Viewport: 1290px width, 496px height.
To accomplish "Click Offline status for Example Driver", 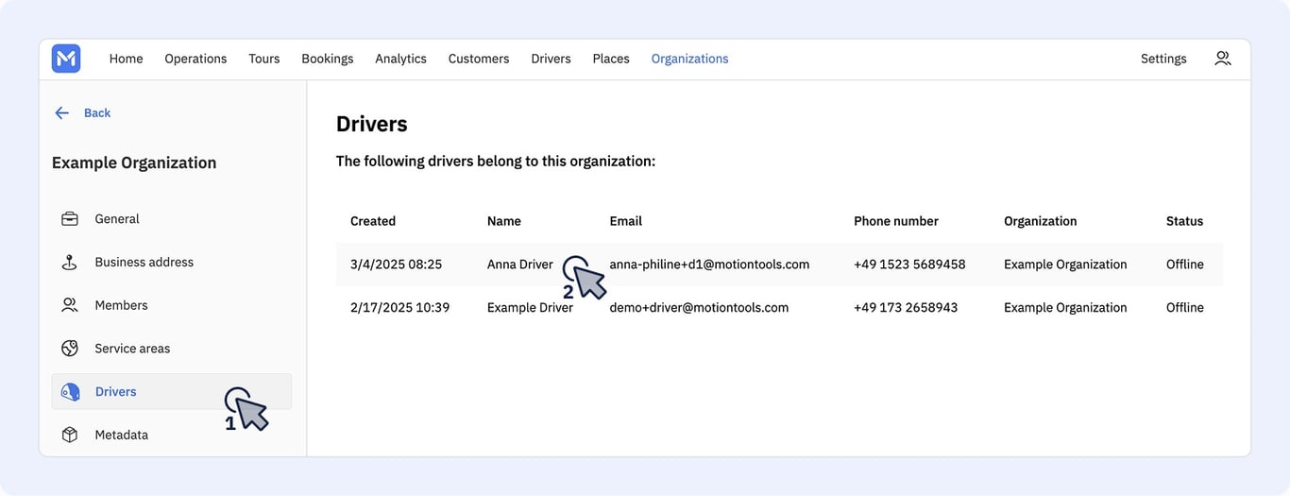I will click(1184, 308).
